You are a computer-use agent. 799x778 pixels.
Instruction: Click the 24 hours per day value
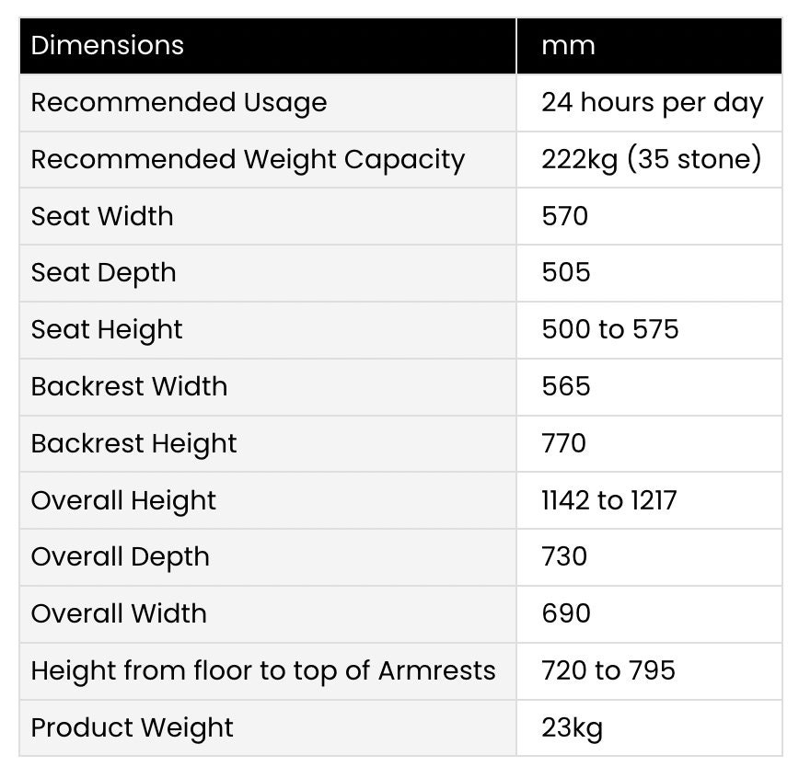(x=653, y=103)
